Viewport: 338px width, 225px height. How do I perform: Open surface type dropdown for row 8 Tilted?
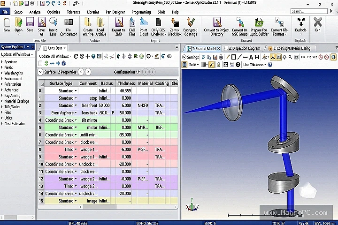[x=76, y=150]
